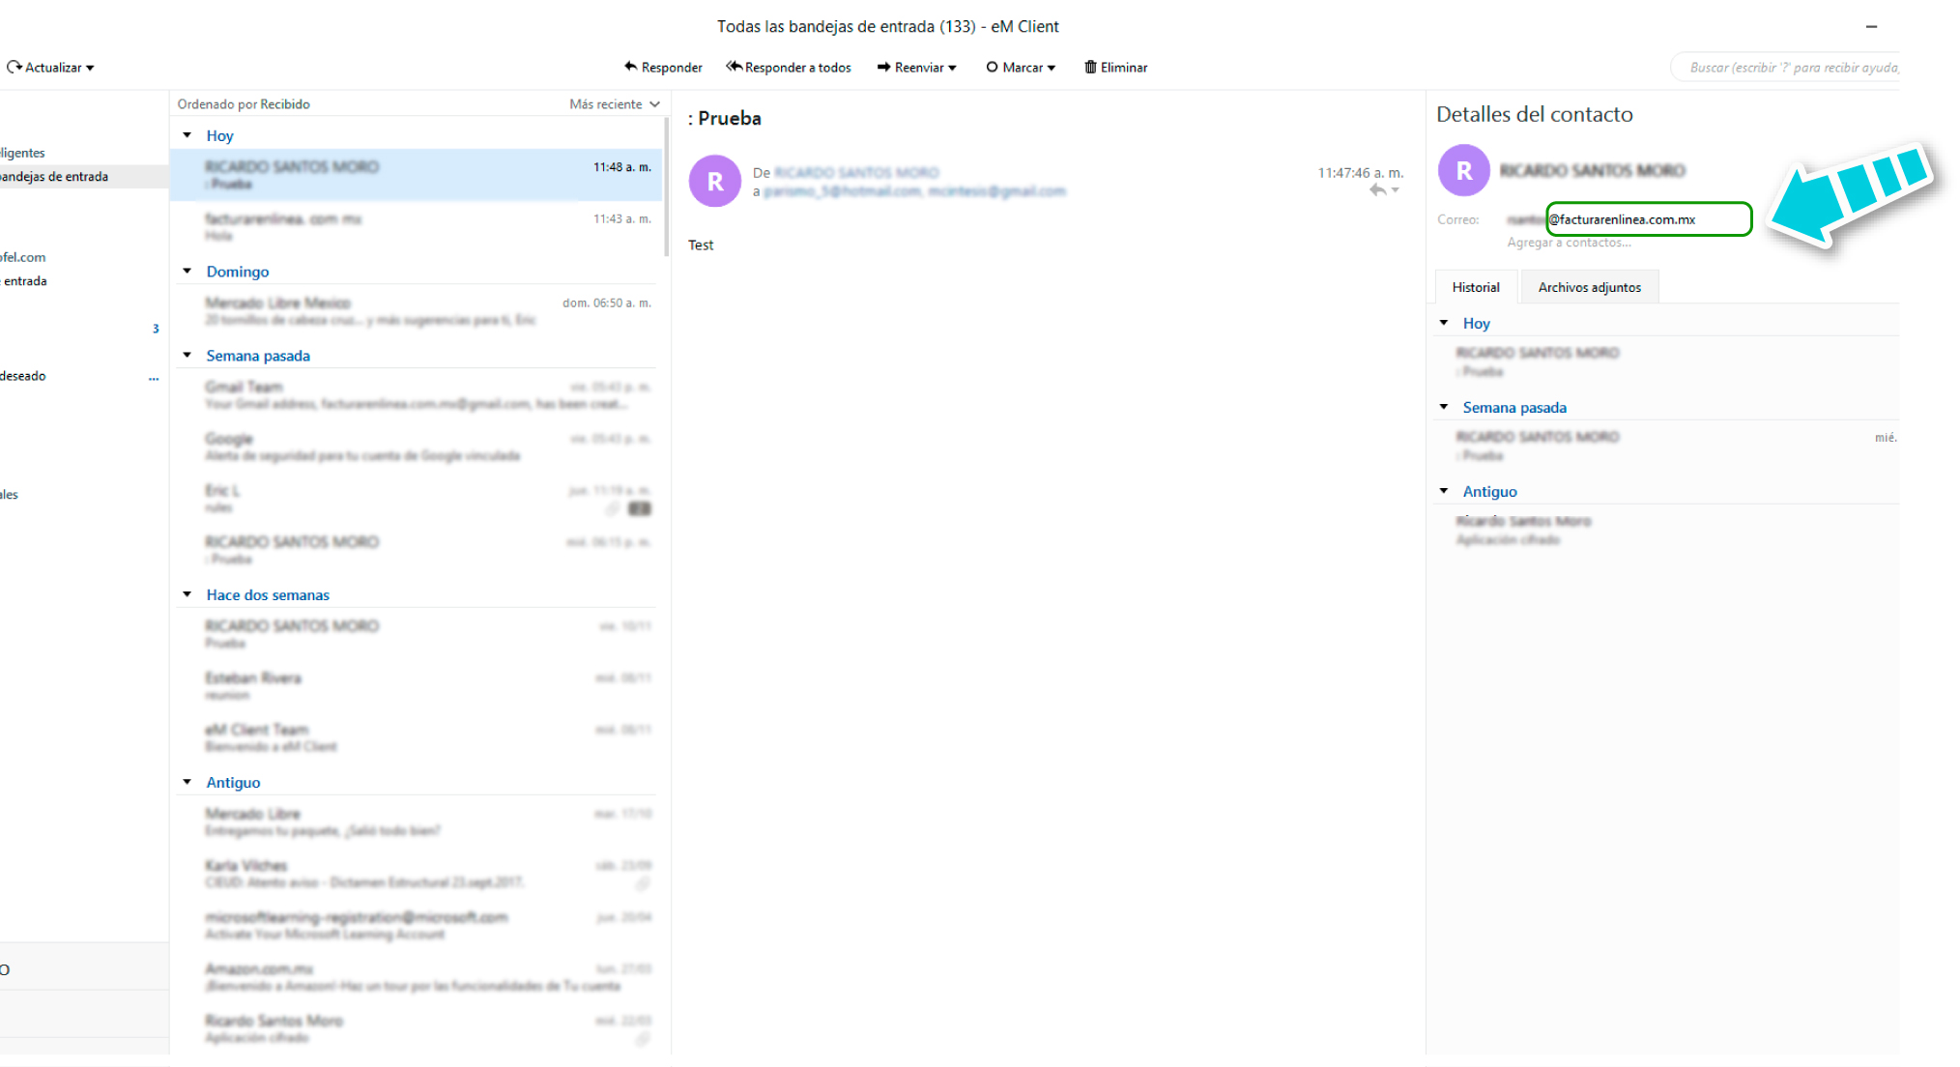Select the 11:43 a. m. message
This screenshot has width=1960, height=1067.
pyautogui.click(x=416, y=227)
